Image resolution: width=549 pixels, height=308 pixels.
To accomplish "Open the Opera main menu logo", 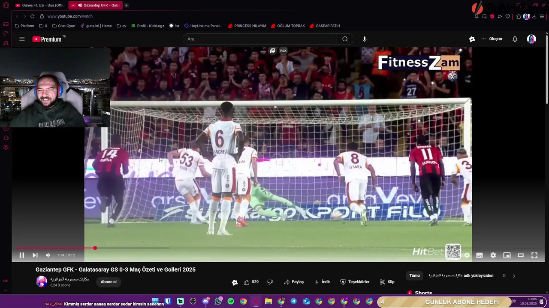I will coord(6,6).
